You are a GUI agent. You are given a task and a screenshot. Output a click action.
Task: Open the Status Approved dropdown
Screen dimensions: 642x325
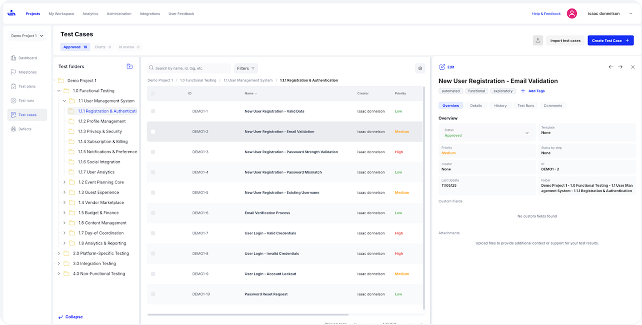[x=487, y=133]
